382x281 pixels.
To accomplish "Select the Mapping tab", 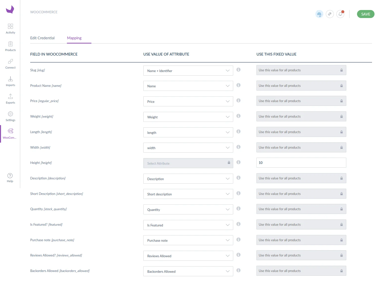I will [74, 38].
